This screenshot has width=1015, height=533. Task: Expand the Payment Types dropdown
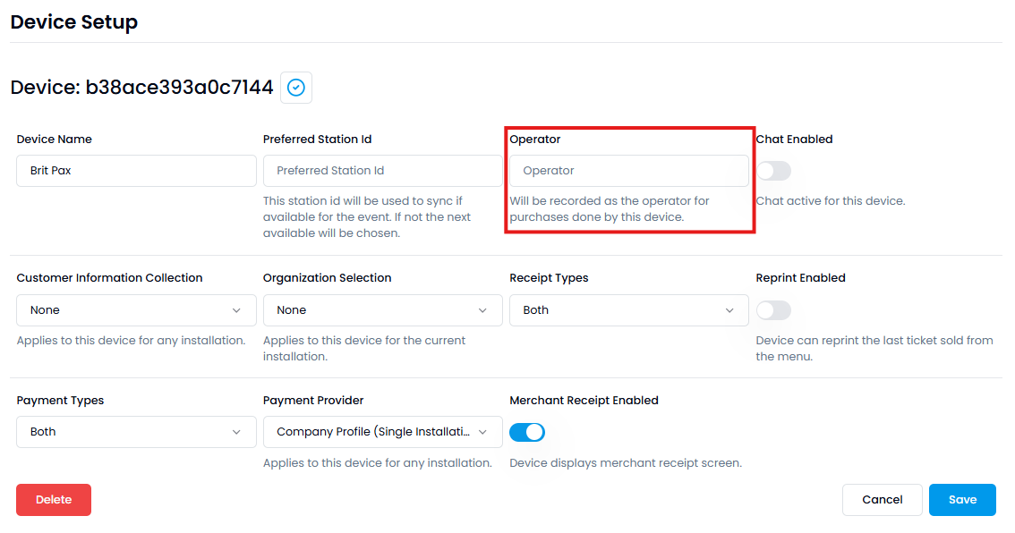click(136, 432)
